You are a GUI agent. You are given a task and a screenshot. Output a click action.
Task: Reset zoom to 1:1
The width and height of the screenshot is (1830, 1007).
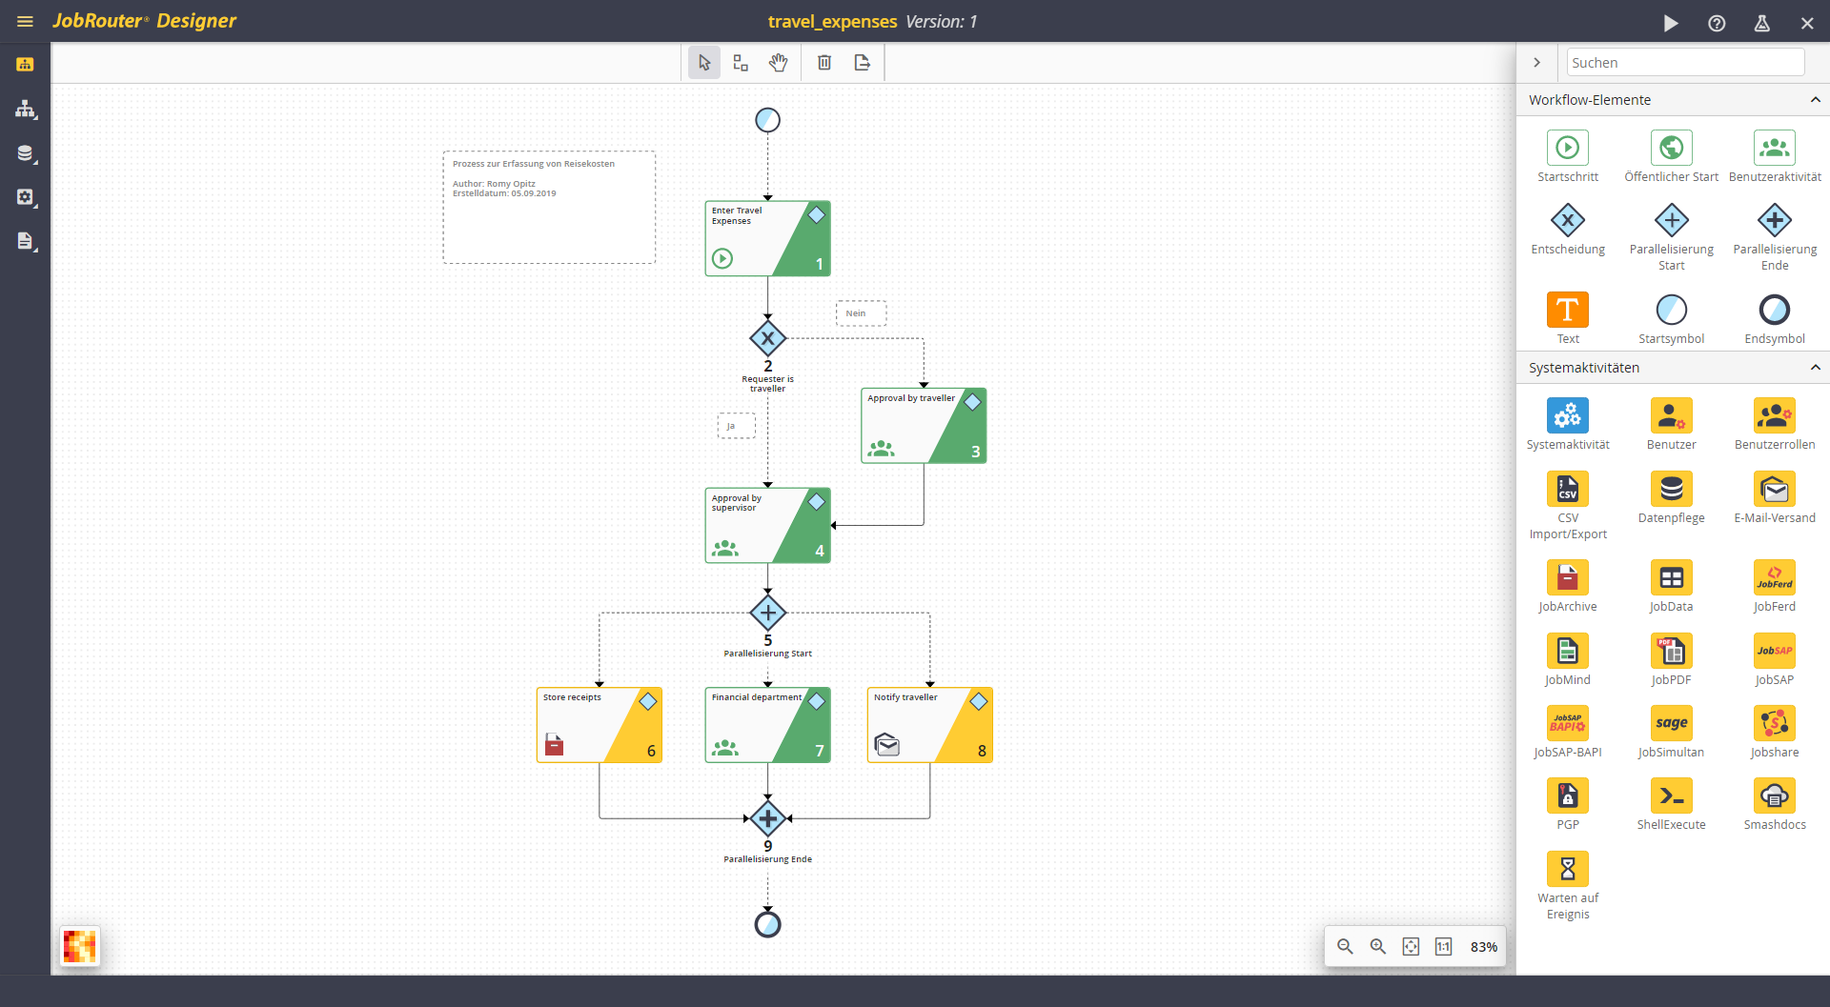(1444, 946)
